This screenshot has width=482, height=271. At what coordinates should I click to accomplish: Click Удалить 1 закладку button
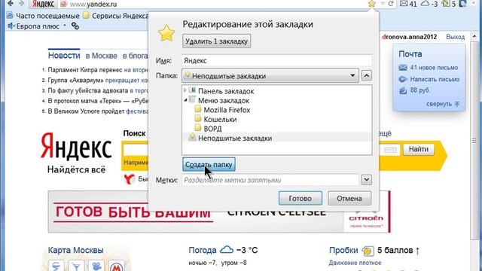point(216,41)
